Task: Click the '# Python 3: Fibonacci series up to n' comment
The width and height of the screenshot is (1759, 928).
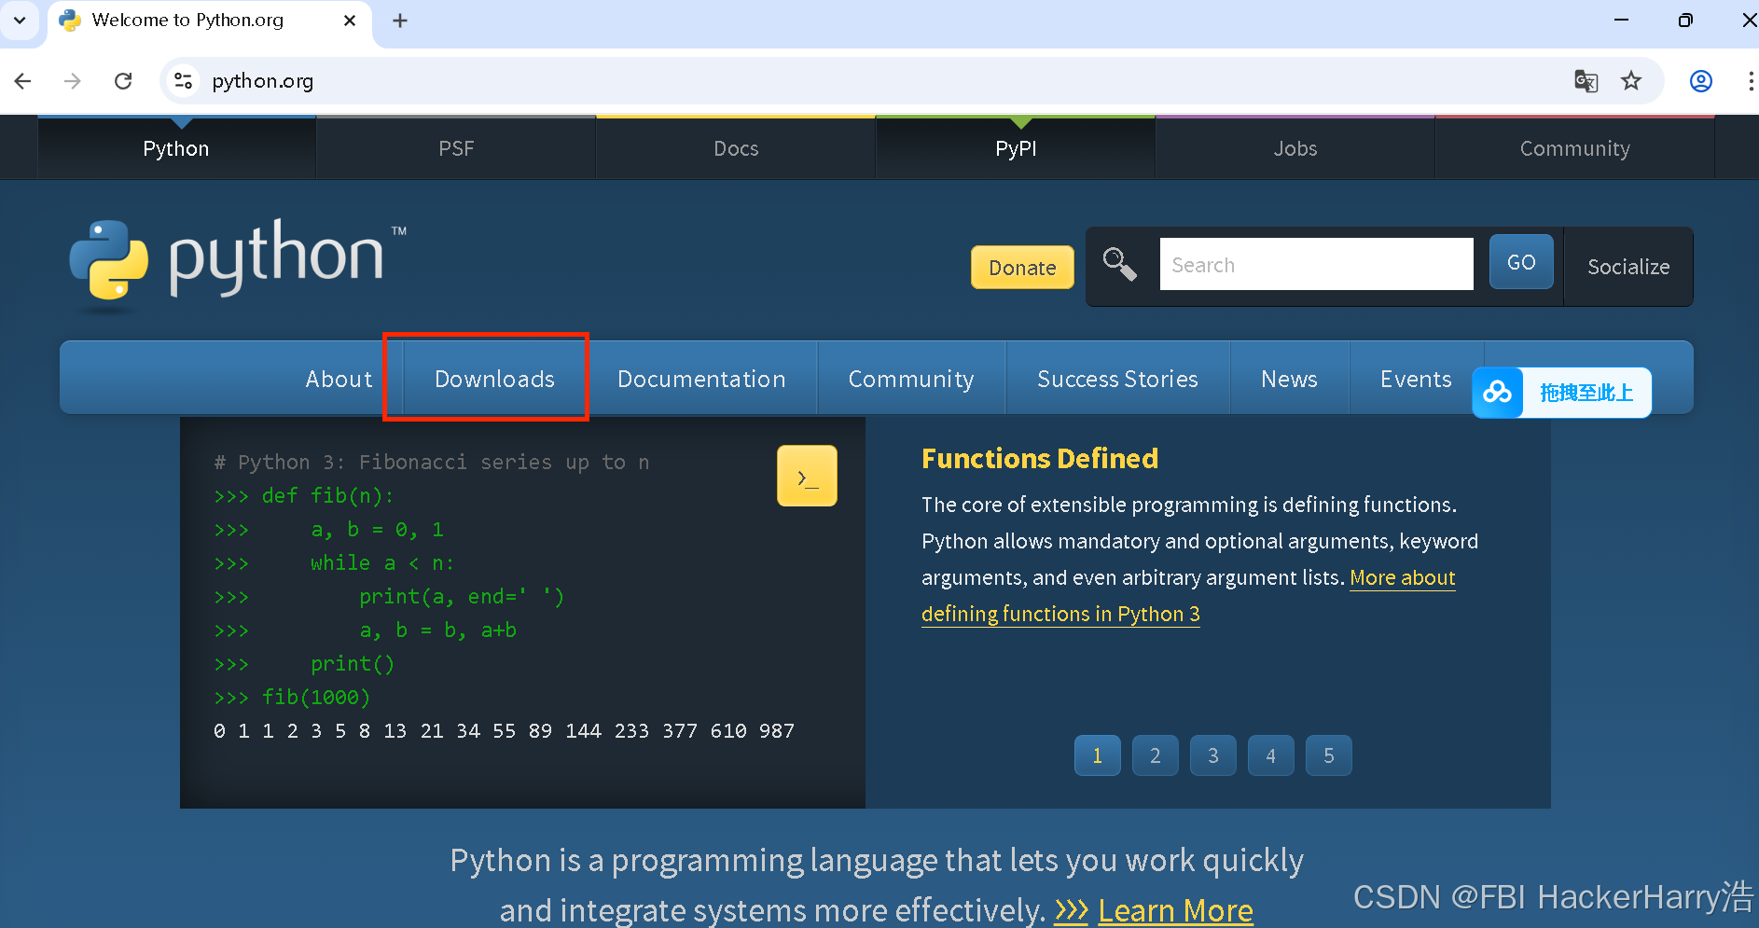Action: (432, 462)
